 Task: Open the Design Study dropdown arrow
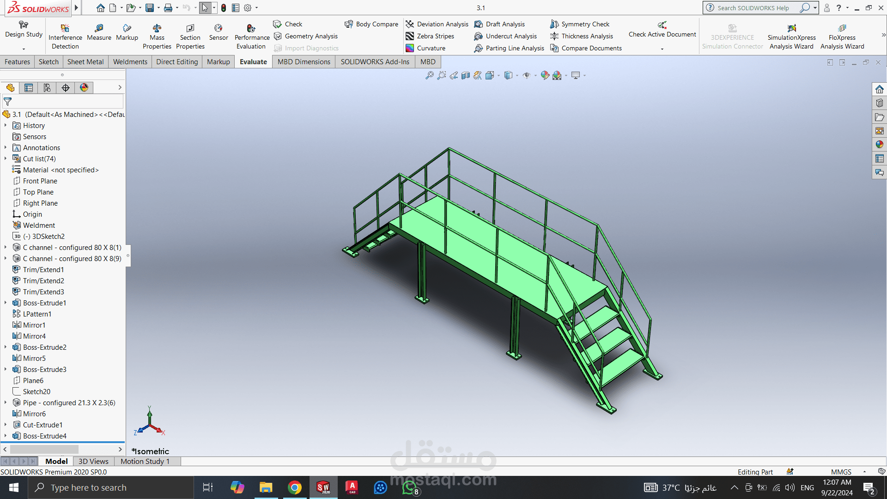tap(24, 49)
